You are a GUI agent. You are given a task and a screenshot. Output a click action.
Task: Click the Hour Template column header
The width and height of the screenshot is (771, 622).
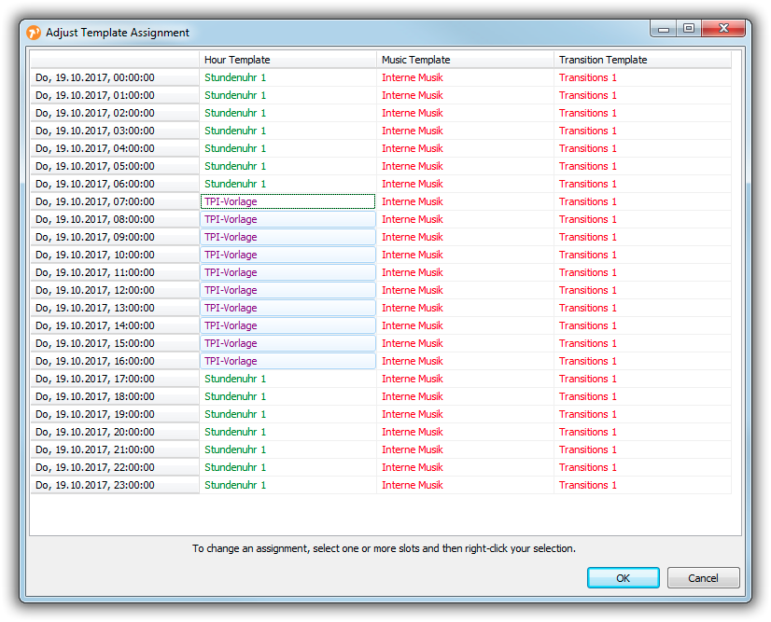[287, 60]
